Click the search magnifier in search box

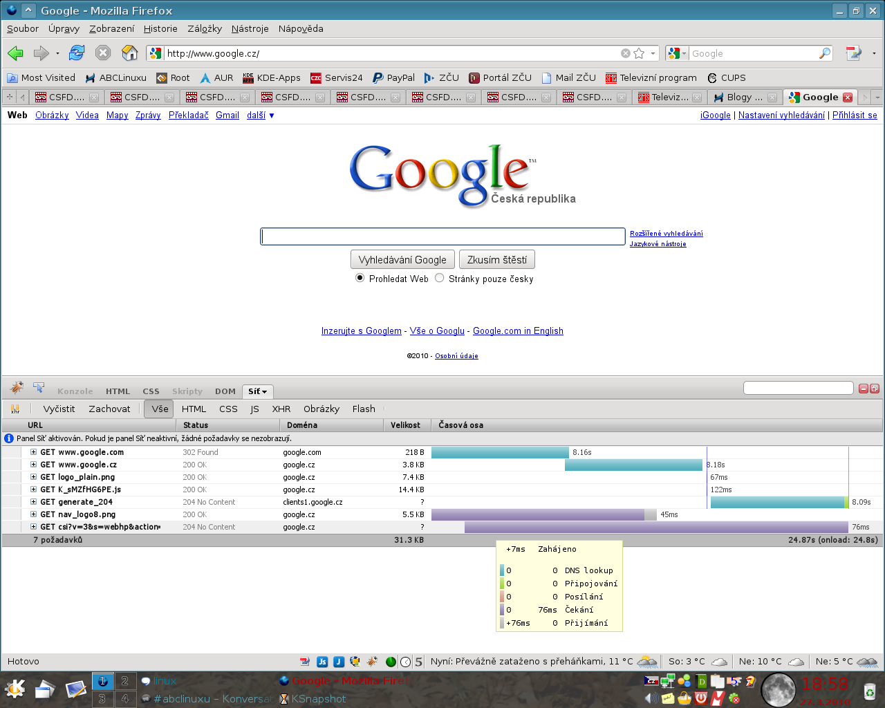(x=824, y=53)
